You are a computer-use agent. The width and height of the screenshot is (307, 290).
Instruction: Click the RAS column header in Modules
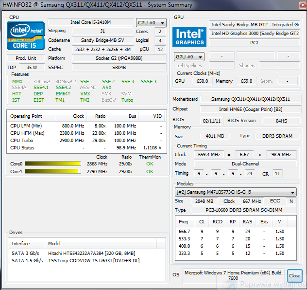click(x=247, y=221)
